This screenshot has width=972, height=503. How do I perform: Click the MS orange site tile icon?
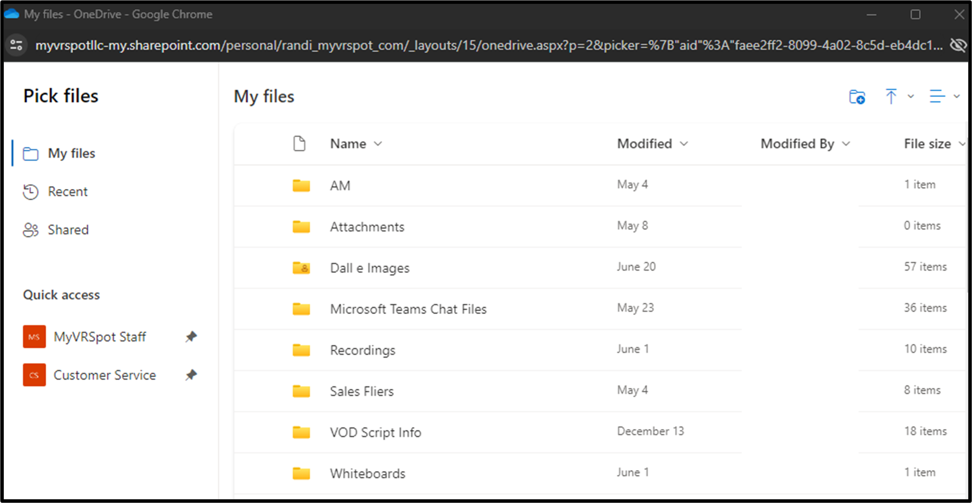tap(34, 337)
